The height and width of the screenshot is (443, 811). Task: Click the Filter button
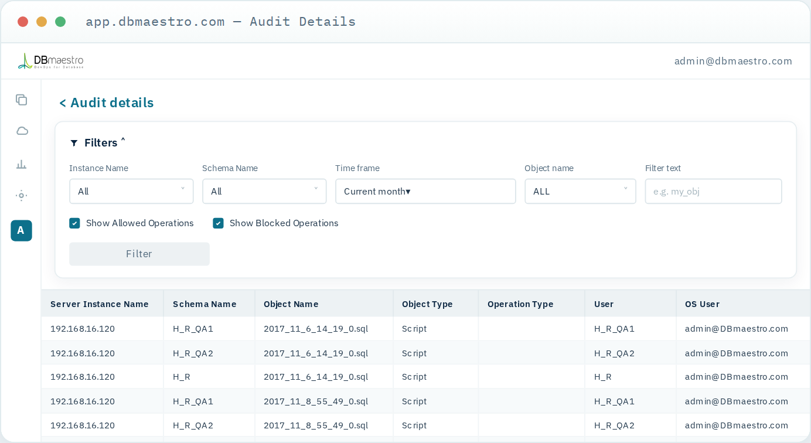[x=139, y=254]
